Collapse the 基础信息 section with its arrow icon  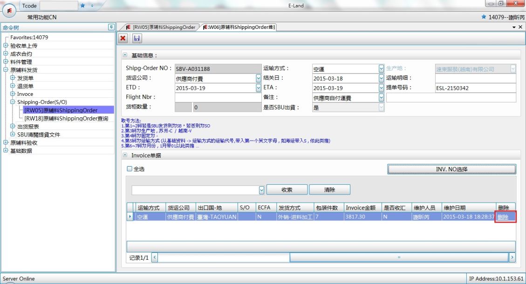point(125,55)
